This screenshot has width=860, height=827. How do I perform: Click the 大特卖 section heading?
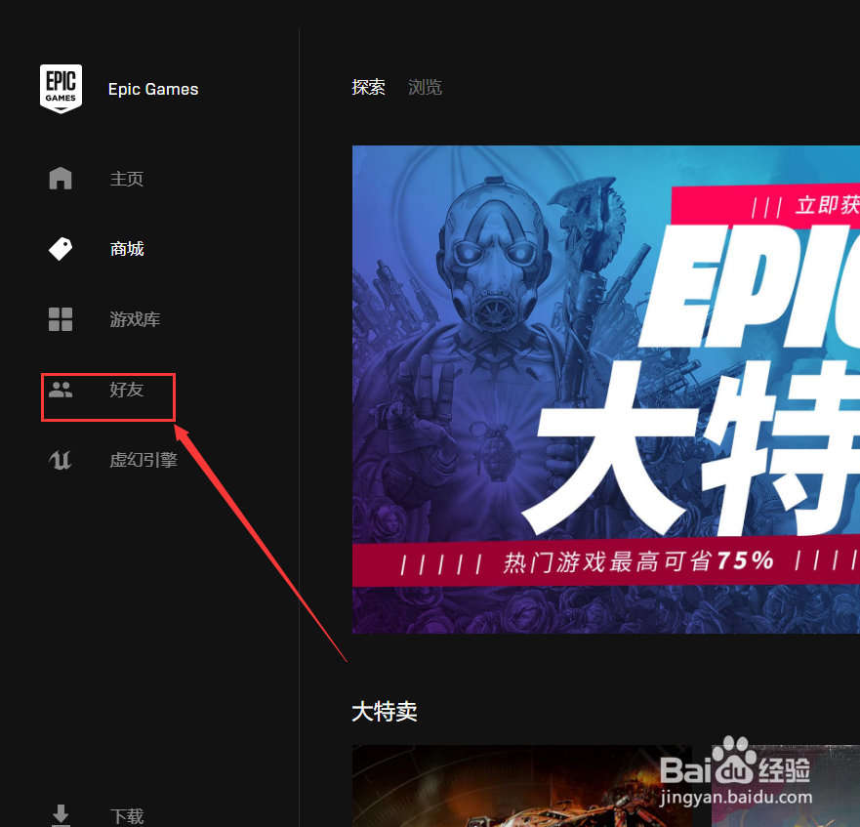click(x=385, y=712)
